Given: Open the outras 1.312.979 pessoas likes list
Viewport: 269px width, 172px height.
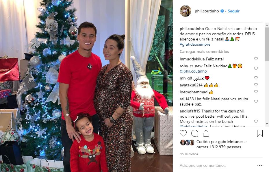Looking at the screenshot, I should coord(219,147).
